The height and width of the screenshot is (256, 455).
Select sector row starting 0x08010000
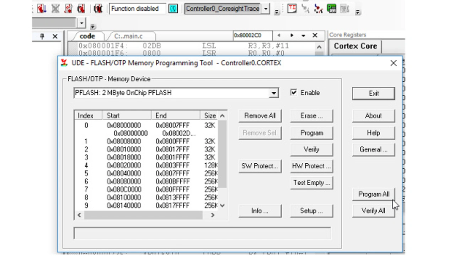click(x=146, y=149)
